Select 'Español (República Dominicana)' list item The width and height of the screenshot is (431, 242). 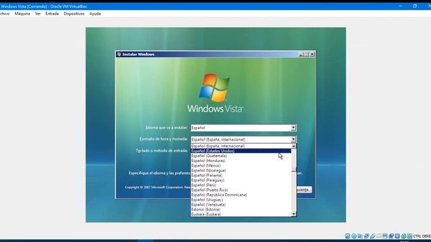241,195
